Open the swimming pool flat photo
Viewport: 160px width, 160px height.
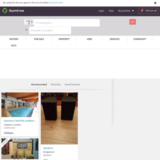[x=20, y=105]
